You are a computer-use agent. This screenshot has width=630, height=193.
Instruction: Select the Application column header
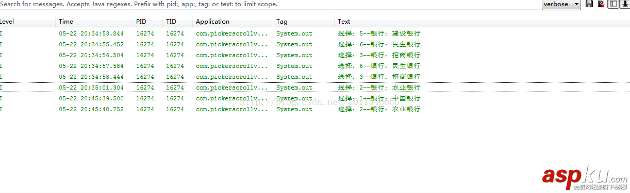click(x=233, y=22)
